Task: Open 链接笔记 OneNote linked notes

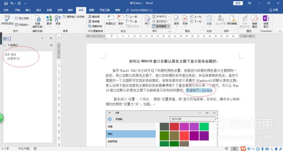Action: pos(266,21)
